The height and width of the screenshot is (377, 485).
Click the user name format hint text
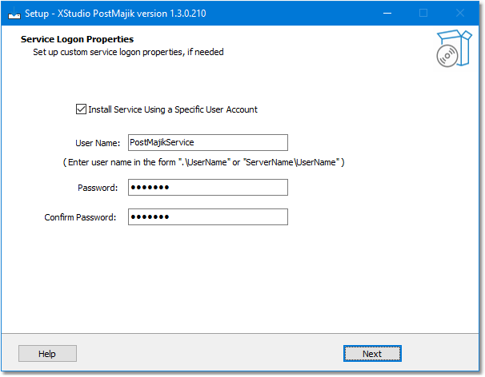point(204,162)
